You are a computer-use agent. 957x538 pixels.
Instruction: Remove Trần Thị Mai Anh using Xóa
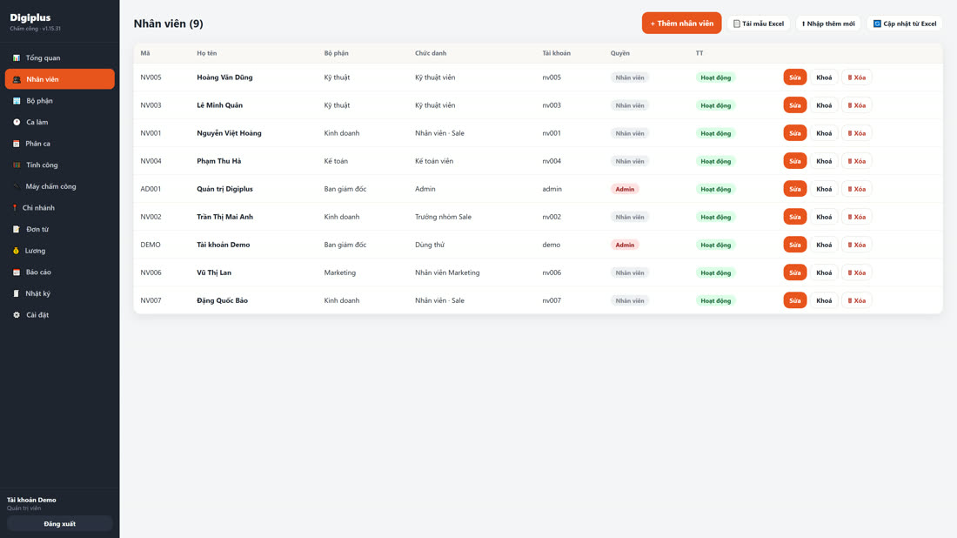pyautogui.click(x=856, y=217)
